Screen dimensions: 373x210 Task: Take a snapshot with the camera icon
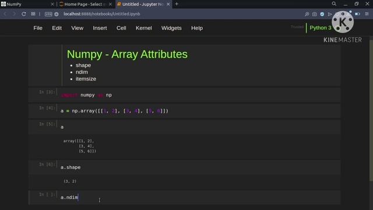pyautogui.click(x=315, y=14)
